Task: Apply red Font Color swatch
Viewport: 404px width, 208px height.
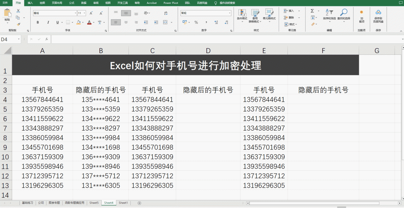Action: click(x=89, y=22)
